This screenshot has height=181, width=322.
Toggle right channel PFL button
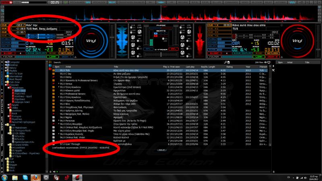[x=173, y=49]
